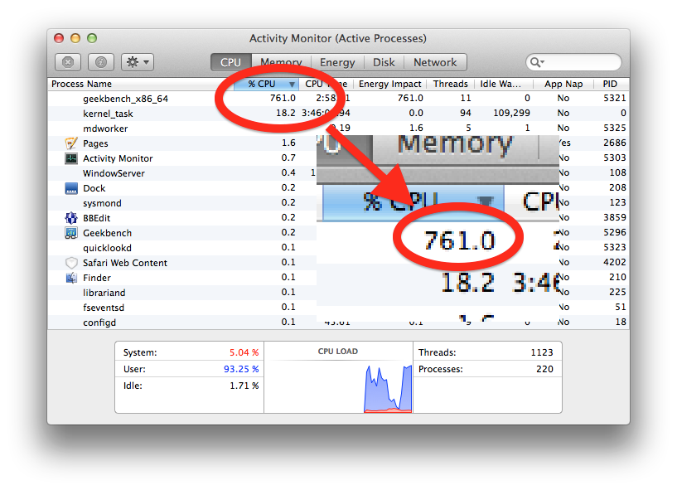Click the Processes 220 value
The image size is (677, 490).
(544, 369)
